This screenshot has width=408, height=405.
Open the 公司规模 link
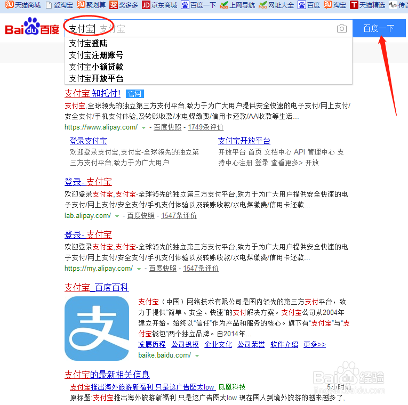pyautogui.click(x=185, y=344)
